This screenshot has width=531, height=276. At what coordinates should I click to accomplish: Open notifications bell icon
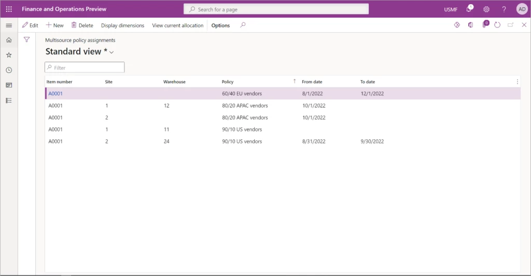[469, 9]
